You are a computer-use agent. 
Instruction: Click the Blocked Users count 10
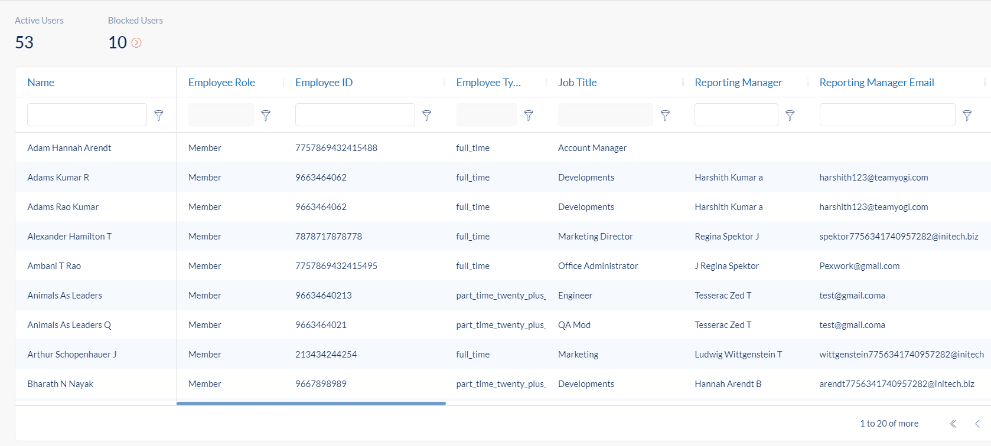118,42
